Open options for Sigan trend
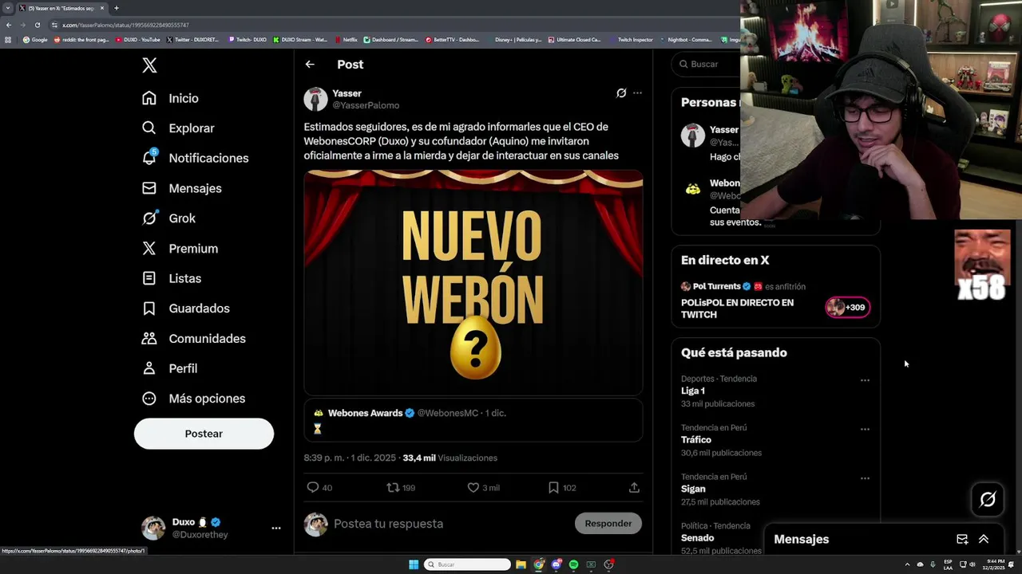 (x=865, y=478)
